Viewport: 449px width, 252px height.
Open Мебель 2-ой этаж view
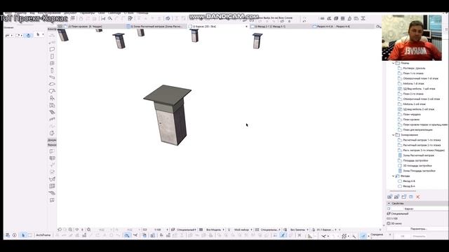[x=414, y=104]
